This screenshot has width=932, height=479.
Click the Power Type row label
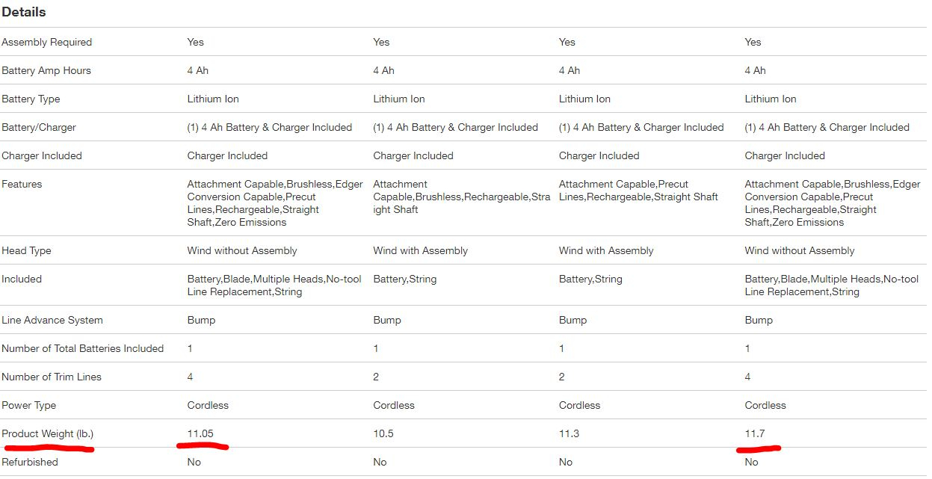point(29,405)
